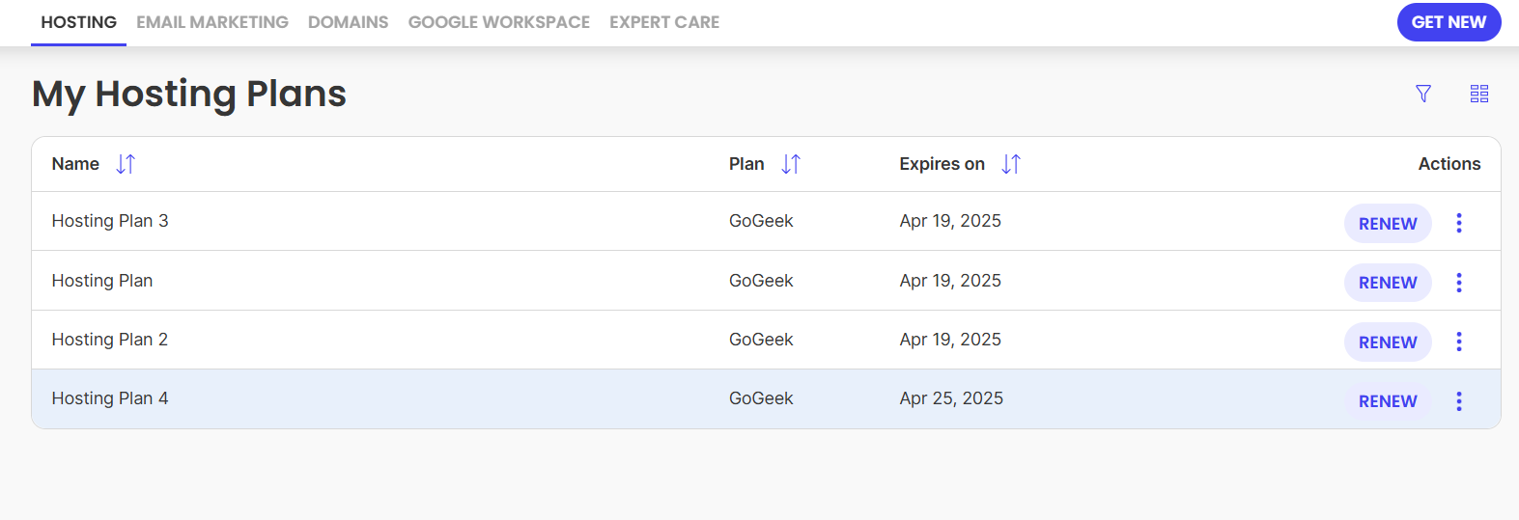1519x520 pixels.
Task: Open the filter icon above the table
Action: [1423, 94]
